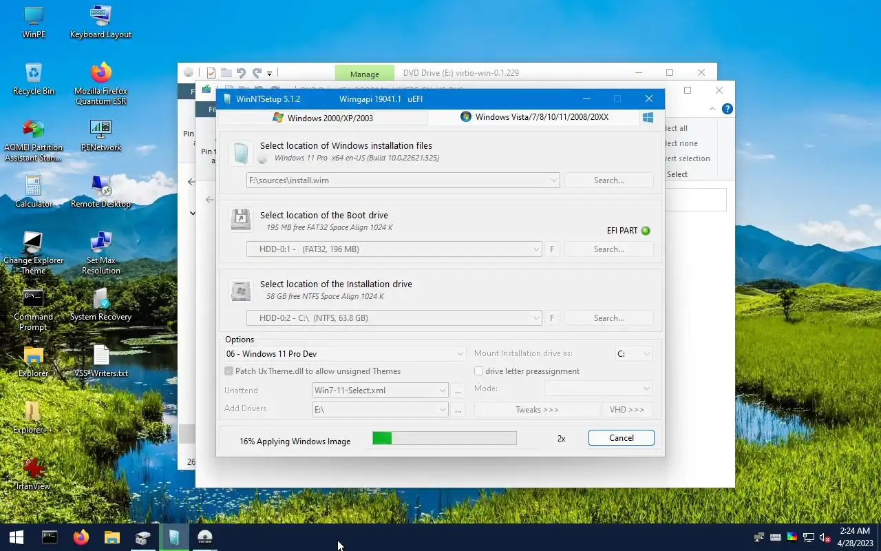Click Search... for the Installation drive
Screen dimensions: 881x551
pyautogui.click(x=608, y=318)
